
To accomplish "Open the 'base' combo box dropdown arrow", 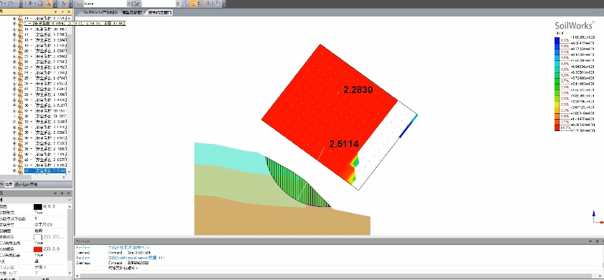I will click(129, 4).
